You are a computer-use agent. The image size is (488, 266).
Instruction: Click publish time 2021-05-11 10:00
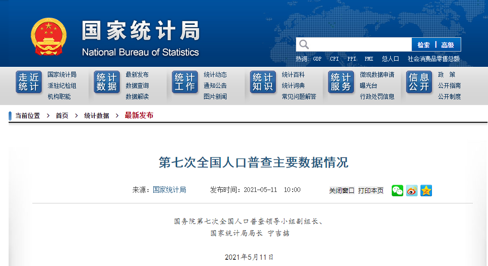pyautogui.click(x=272, y=190)
